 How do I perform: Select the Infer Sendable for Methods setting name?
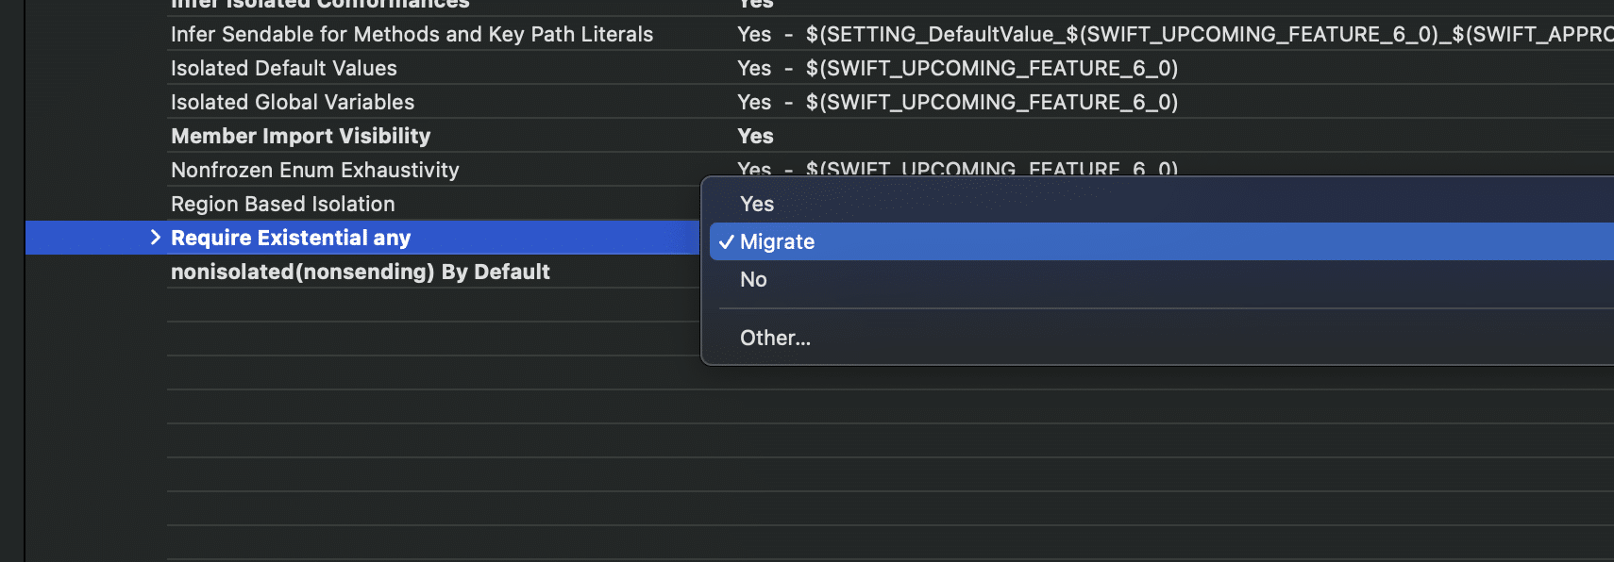click(412, 34)
